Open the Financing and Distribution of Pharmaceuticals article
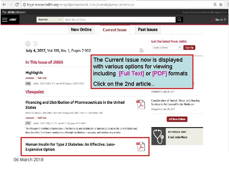This screenshot has height=171, width=229. pyautogui.click(x=75, y=105)
